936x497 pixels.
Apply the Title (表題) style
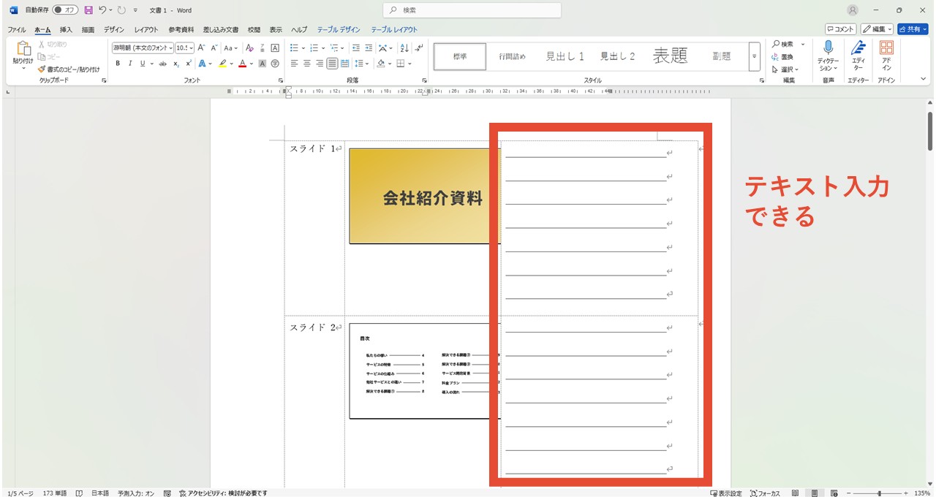(x=671, y=56)
